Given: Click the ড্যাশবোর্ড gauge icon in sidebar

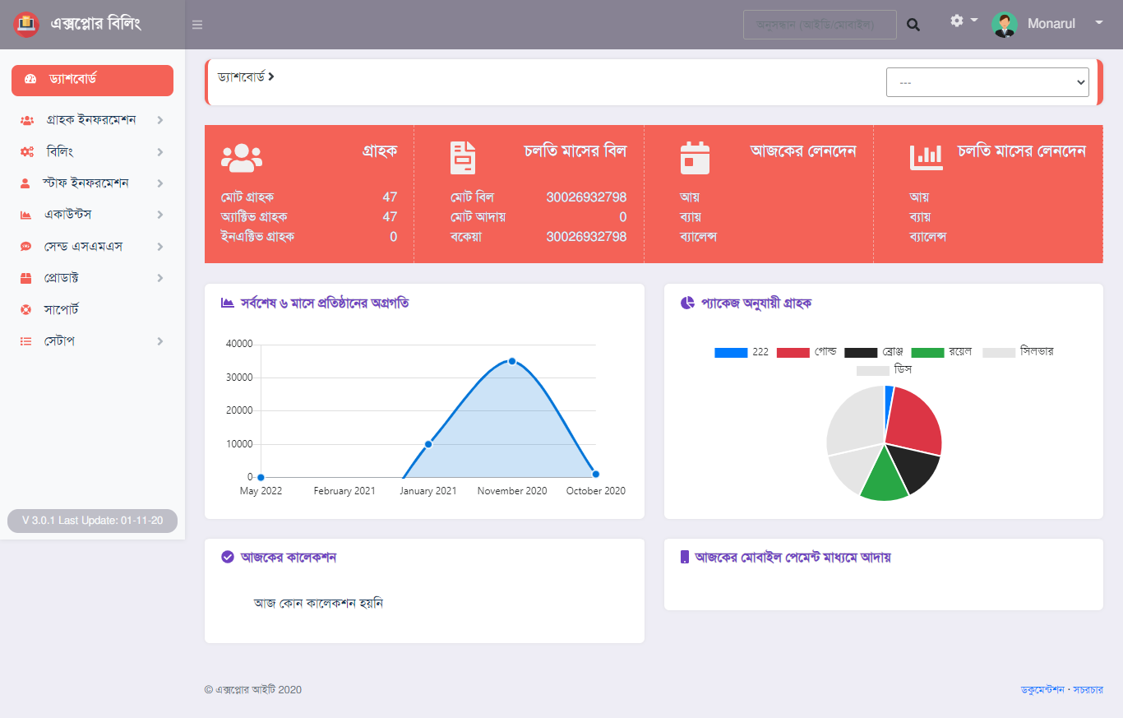Looking at the screenshot, I should 31,80.
